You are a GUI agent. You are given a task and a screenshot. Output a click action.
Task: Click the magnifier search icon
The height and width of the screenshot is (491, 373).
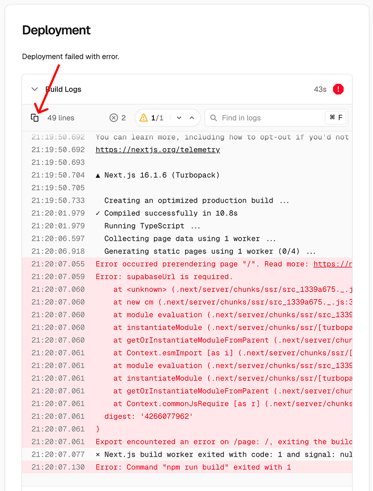(x=214, y=118)
